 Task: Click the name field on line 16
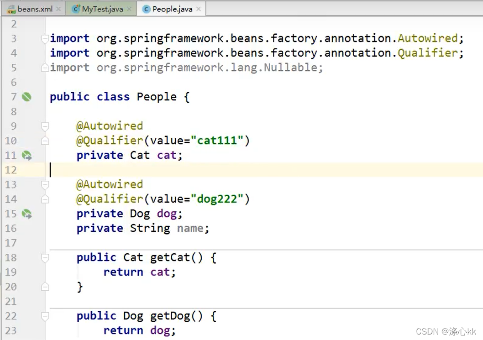click(x=190, y=228)
